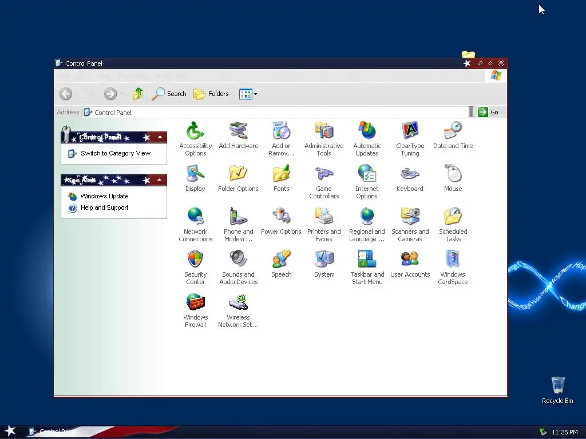Image resolution: width=586 pixels, height=439 pixels.
Task: Click the Up folder toolbar button
Action: click(x=138, y=94)
